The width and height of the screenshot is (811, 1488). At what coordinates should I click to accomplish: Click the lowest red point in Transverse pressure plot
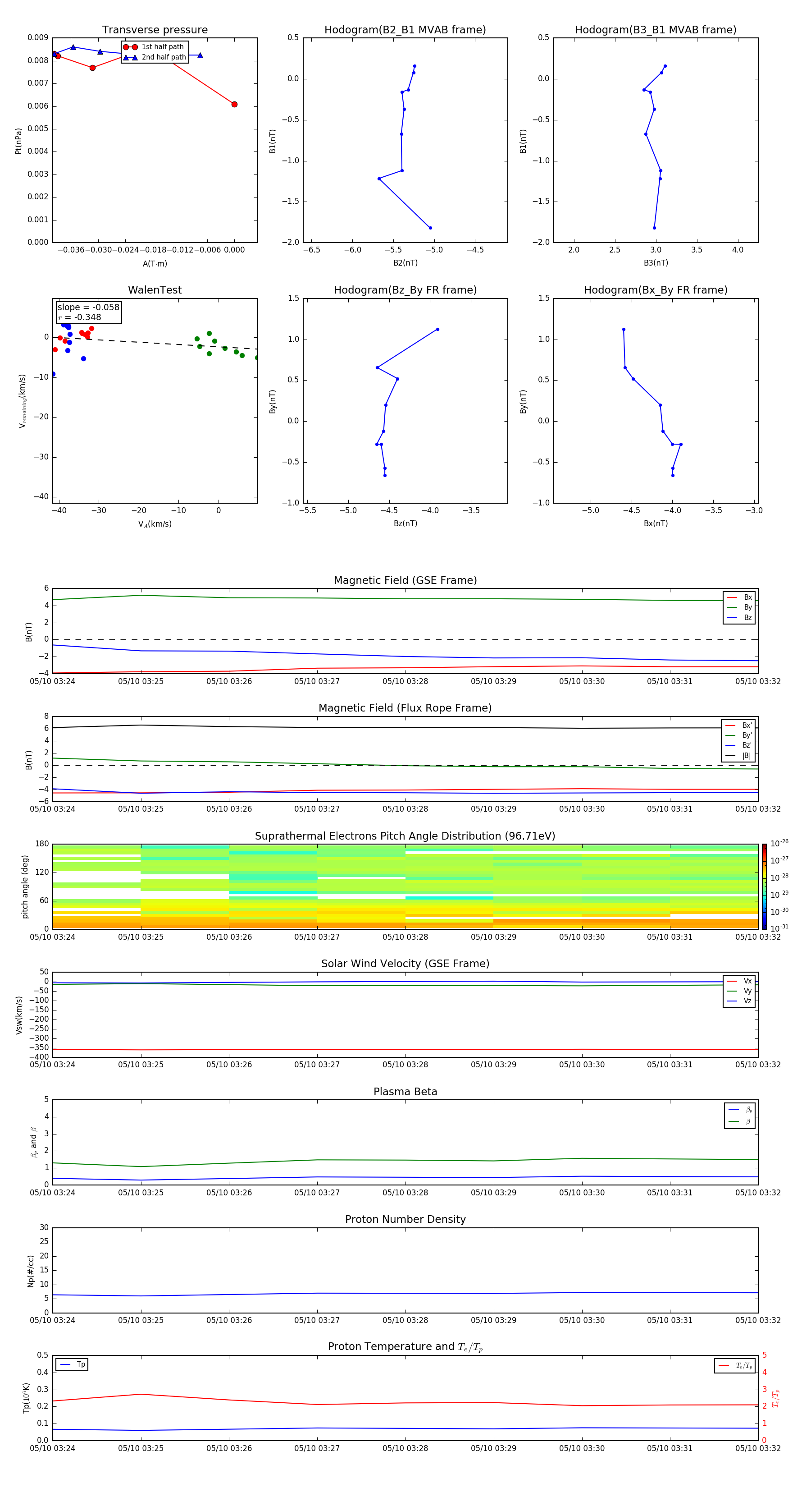234,105
